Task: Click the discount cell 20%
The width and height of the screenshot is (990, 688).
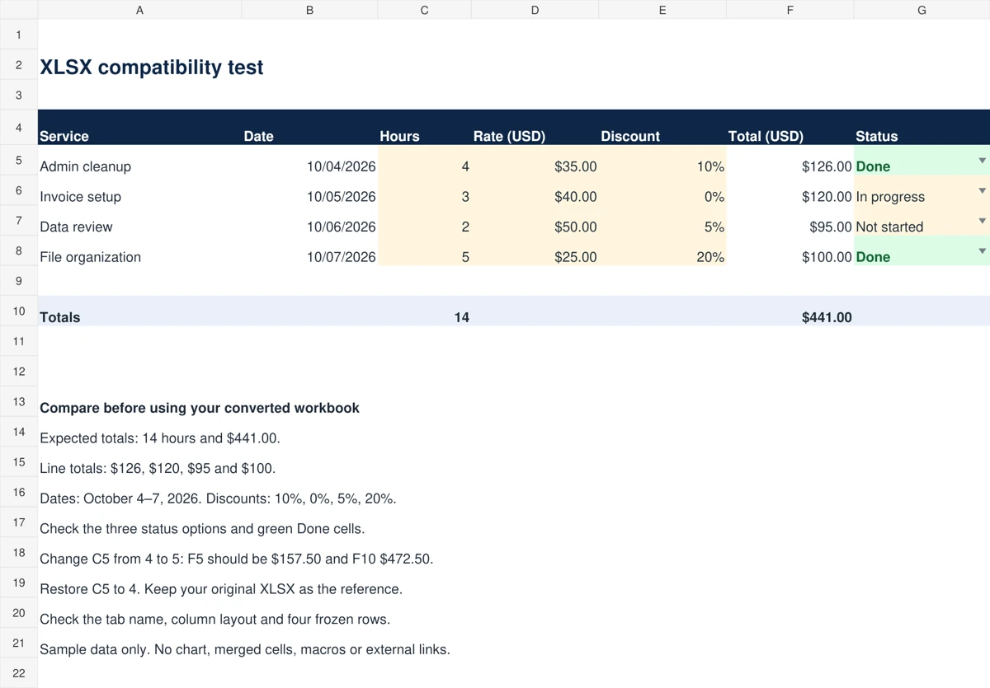Action: [662, 251]
